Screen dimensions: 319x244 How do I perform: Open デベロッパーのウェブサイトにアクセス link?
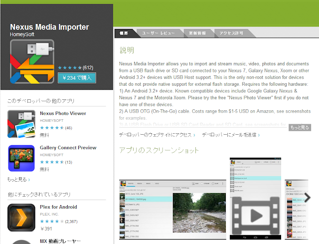[157, 135]
